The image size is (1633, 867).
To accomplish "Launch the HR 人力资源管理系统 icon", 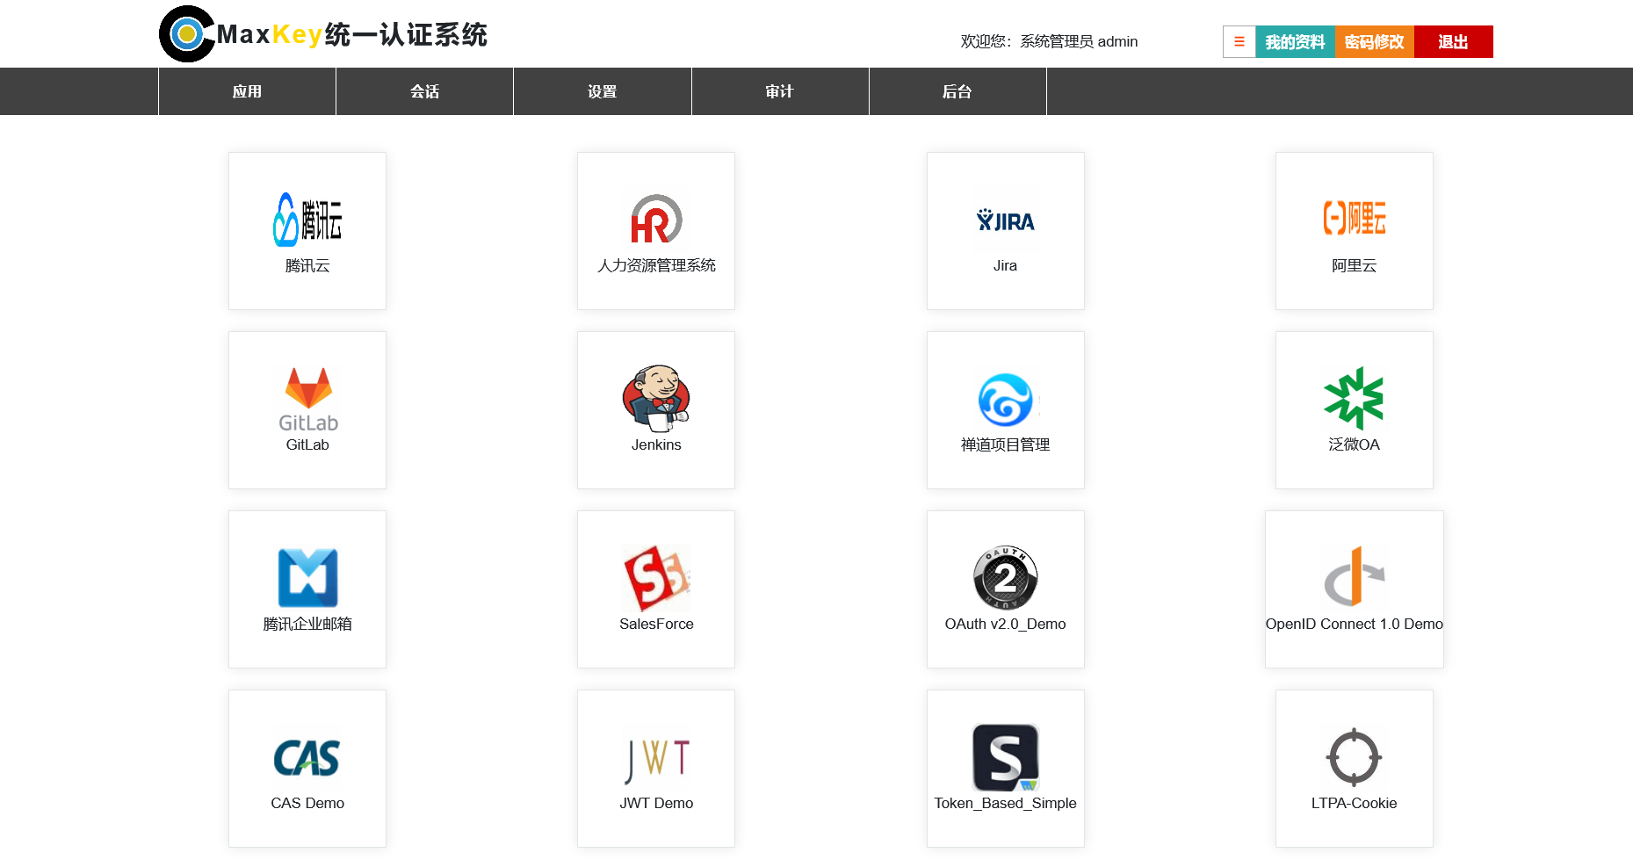I will coord(656,220).
